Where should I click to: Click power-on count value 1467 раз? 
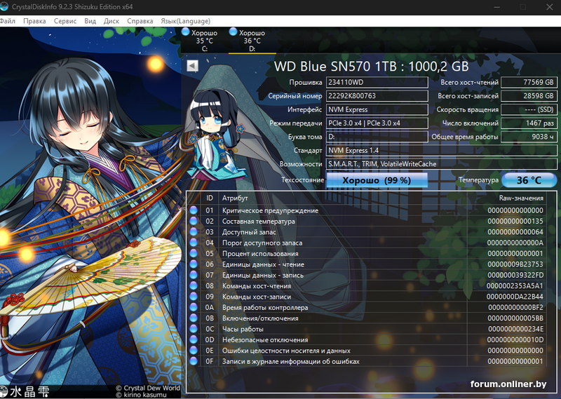pos(529,123)
